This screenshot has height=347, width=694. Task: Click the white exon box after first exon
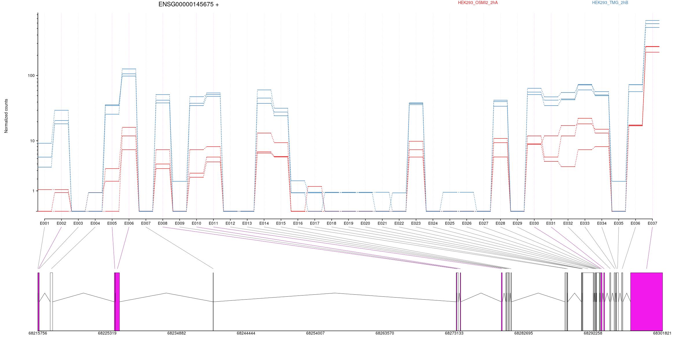click(51, 302)
